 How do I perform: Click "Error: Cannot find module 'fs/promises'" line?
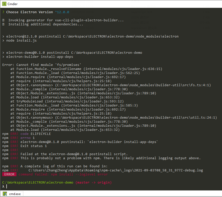[42, 65]
